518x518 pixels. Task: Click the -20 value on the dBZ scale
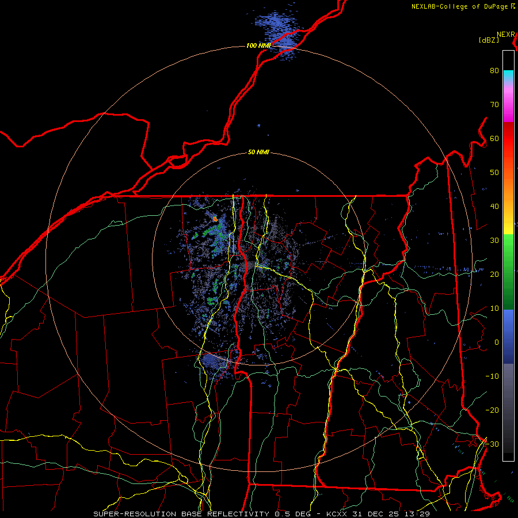[492, 410]
